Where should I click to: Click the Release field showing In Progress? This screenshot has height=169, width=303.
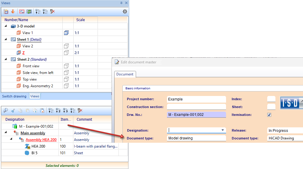click(285, 130)
